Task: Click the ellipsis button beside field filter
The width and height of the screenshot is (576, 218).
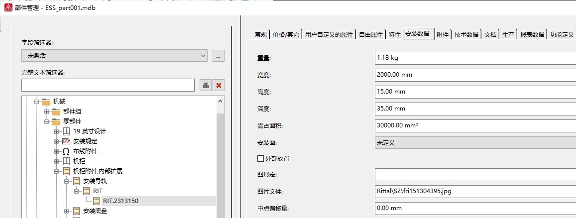Action: (219, 56)
